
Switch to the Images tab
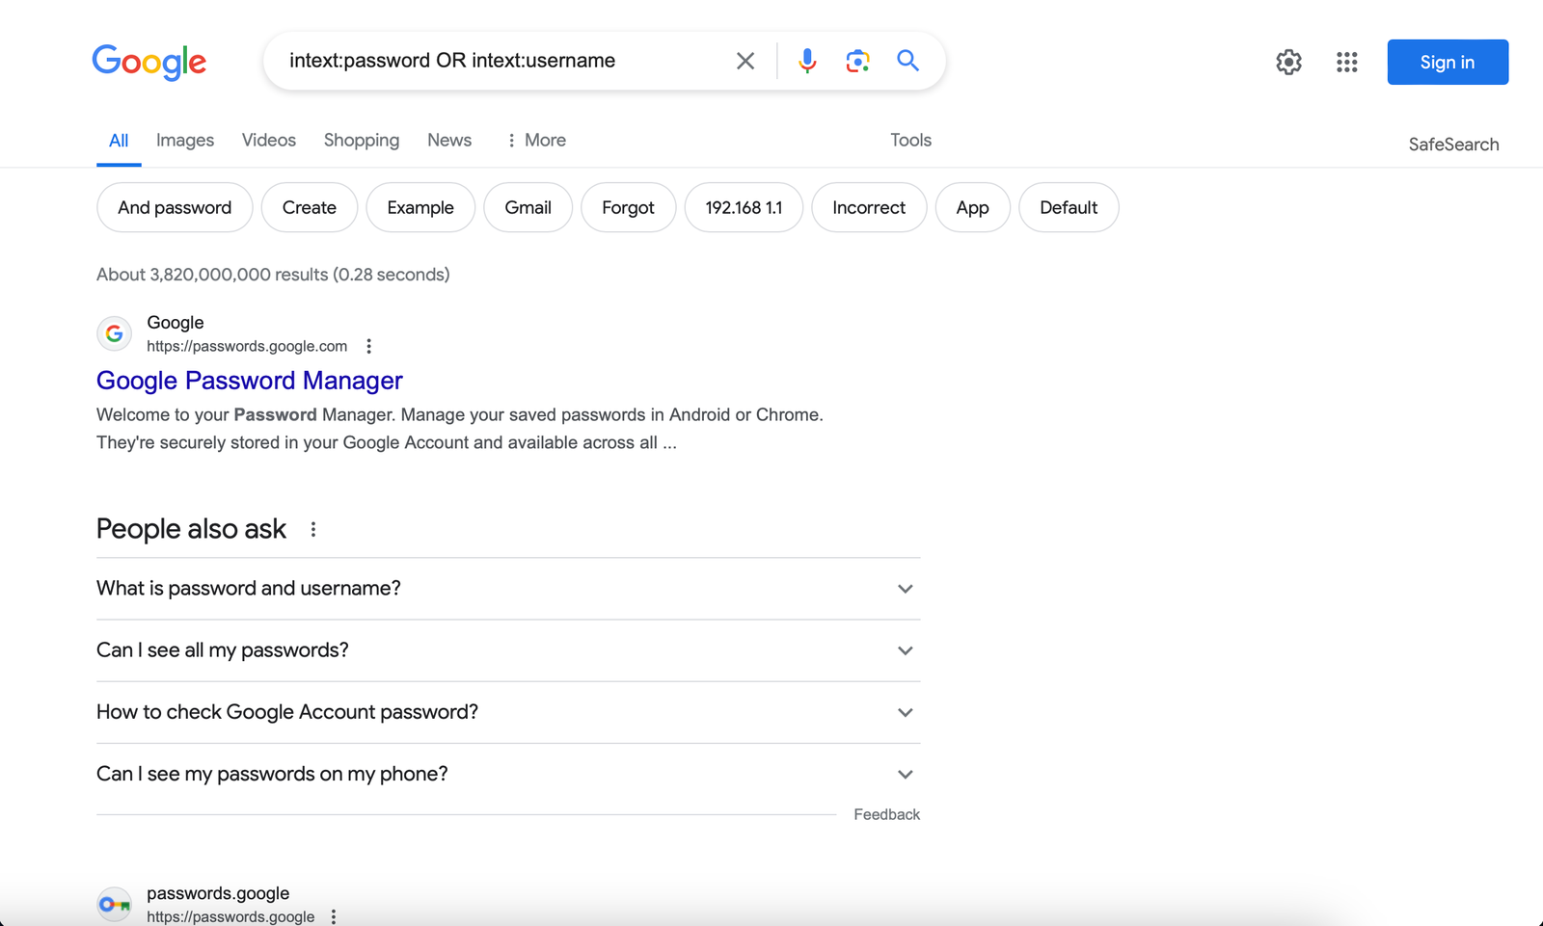click(185, 141)
